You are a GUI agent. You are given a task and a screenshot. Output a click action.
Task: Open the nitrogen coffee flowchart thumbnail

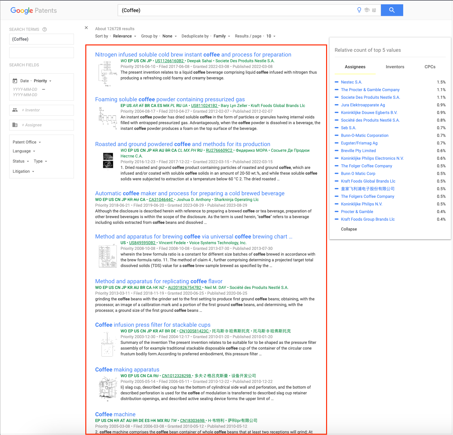click(107, 73)
